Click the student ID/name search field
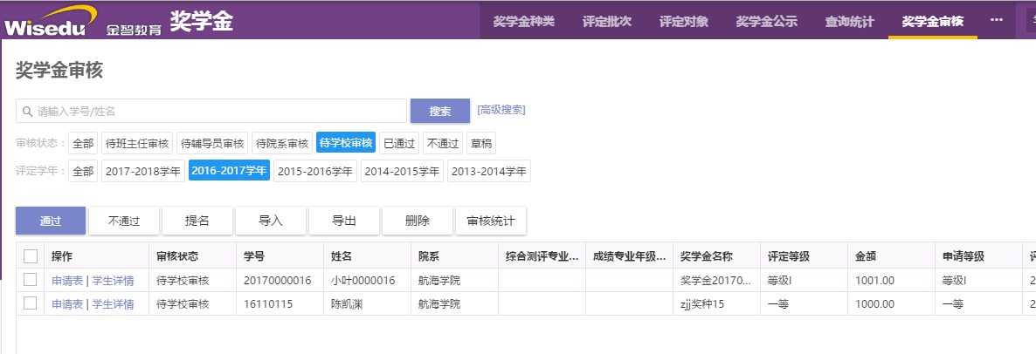The image size is (1036, 354). tap(211, 112)
